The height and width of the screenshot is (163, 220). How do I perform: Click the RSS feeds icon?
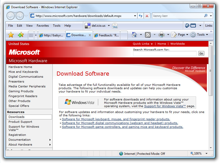[x=148, y=35]
